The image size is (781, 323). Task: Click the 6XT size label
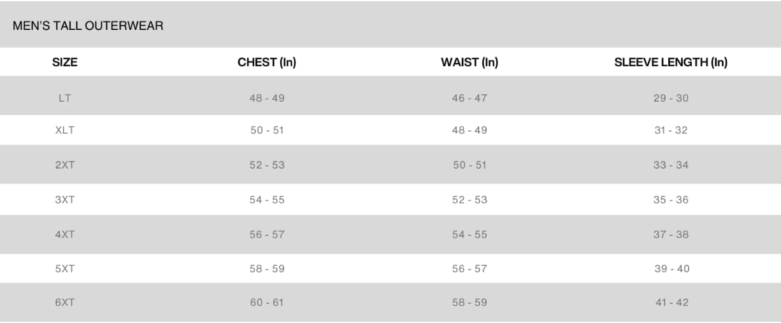pos(65,303)
